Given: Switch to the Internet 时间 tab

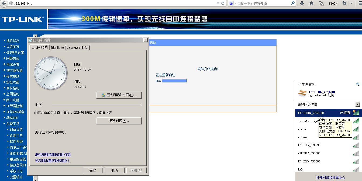Looking at the screenshot, I should pyautogui.click(x=77, y=48).
